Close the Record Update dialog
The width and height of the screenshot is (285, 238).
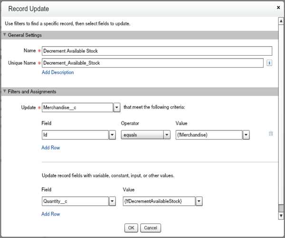point(277,8)
